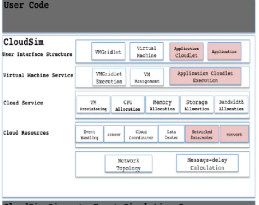The image size is (259, 205).
Task: Click the Event Handling box
Action: [x=89, y=134]
